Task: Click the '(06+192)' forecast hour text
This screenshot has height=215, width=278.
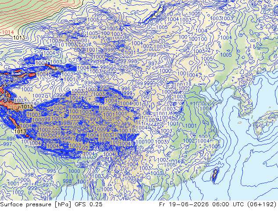Action: pos(262,204)
